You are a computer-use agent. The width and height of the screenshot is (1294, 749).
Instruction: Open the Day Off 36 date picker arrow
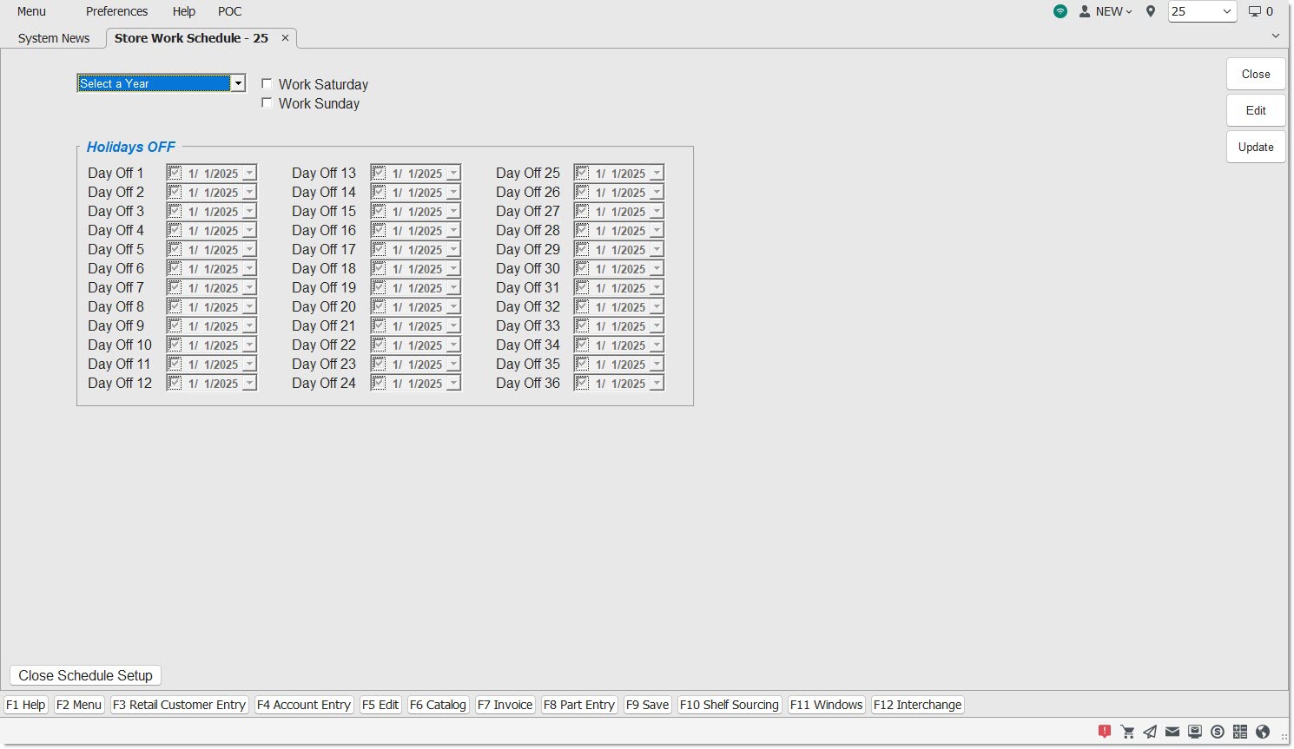click(657, 383)
